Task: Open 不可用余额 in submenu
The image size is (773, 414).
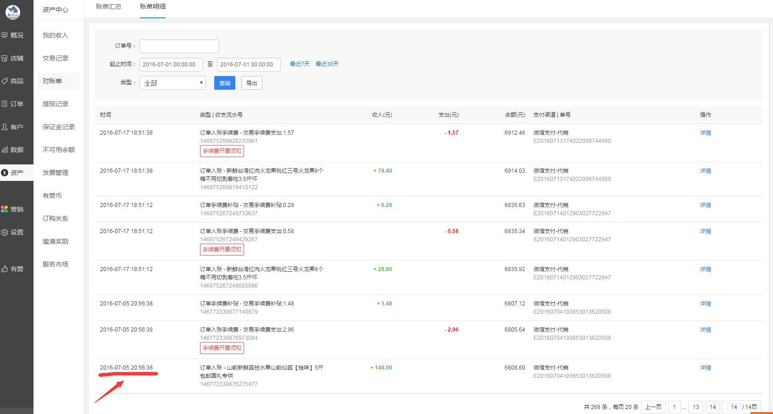Action: (x=59, y=150)
